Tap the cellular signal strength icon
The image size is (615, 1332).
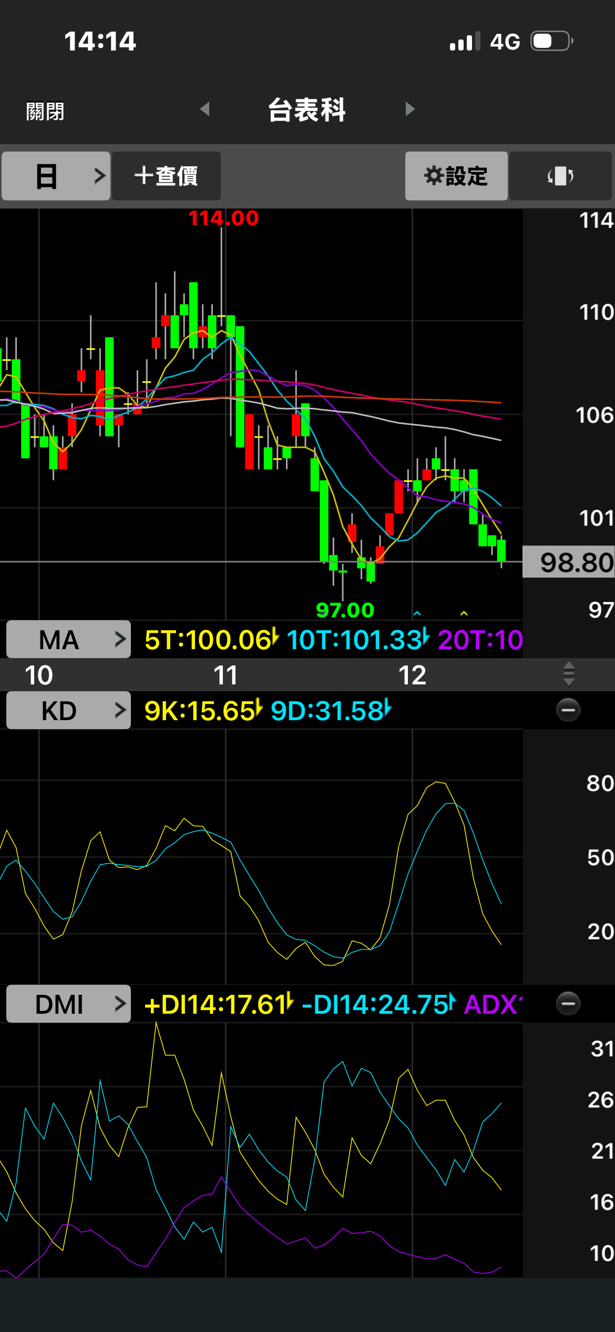point(465,41)
